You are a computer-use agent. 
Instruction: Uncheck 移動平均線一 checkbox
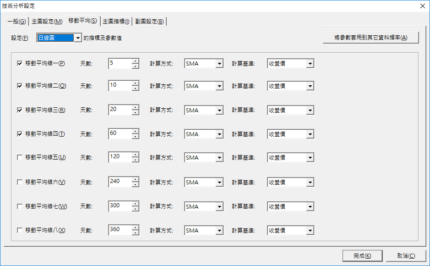pos(20,63)
